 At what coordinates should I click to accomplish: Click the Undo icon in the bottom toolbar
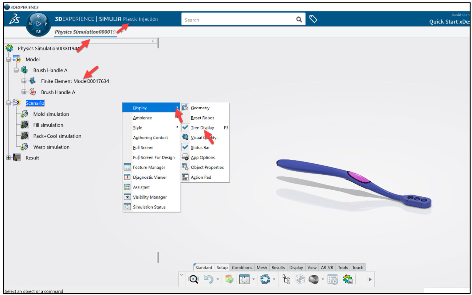(208, 279)
